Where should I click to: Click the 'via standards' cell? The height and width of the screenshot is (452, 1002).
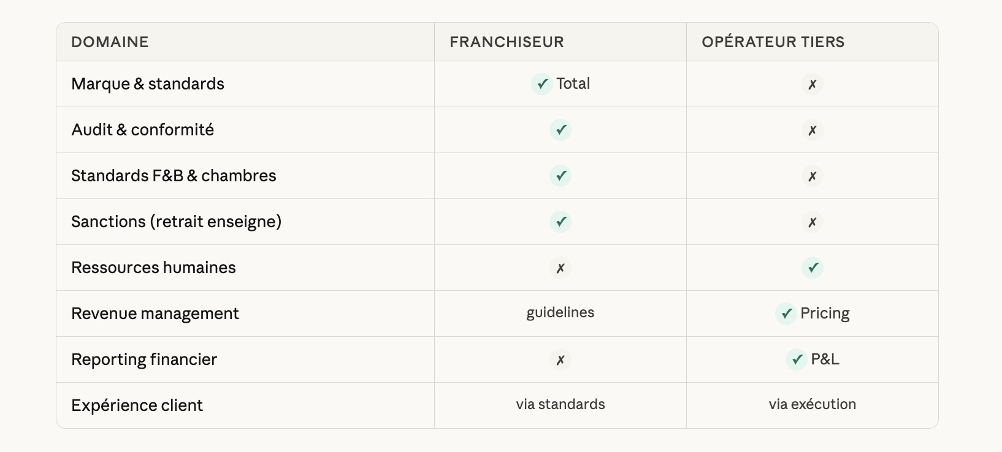(x=560, y=404)
